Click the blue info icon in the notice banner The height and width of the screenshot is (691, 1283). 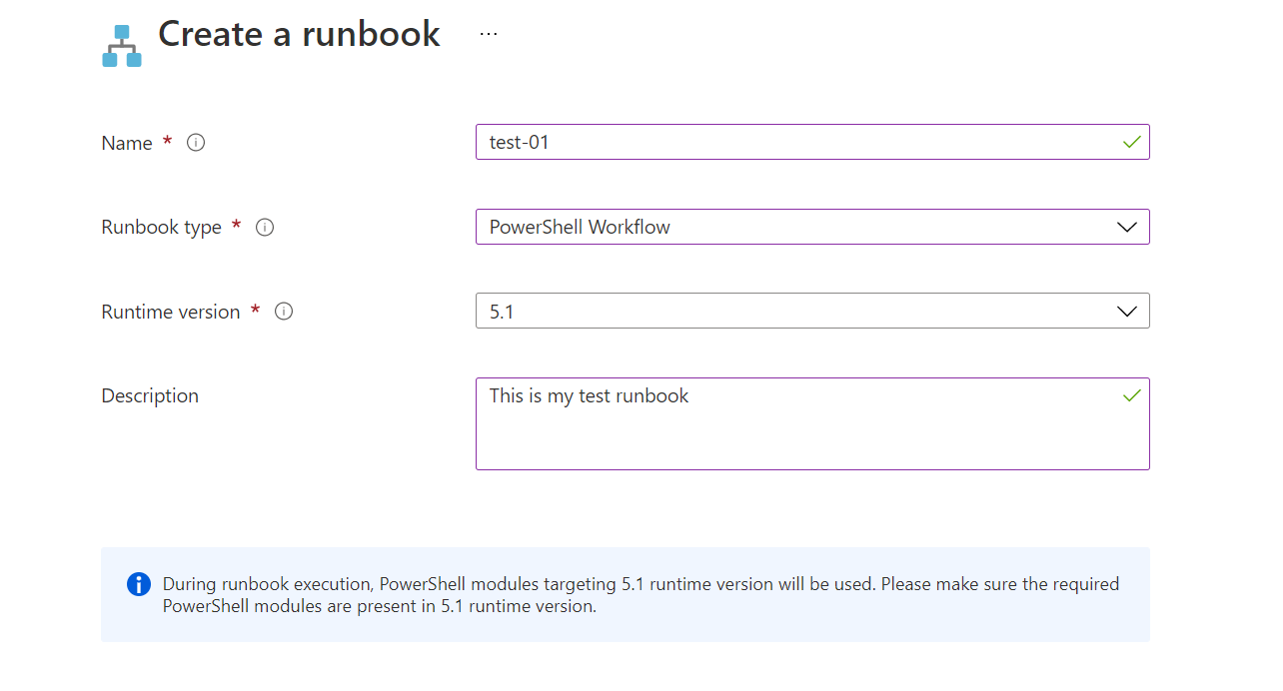click(139, 584)
